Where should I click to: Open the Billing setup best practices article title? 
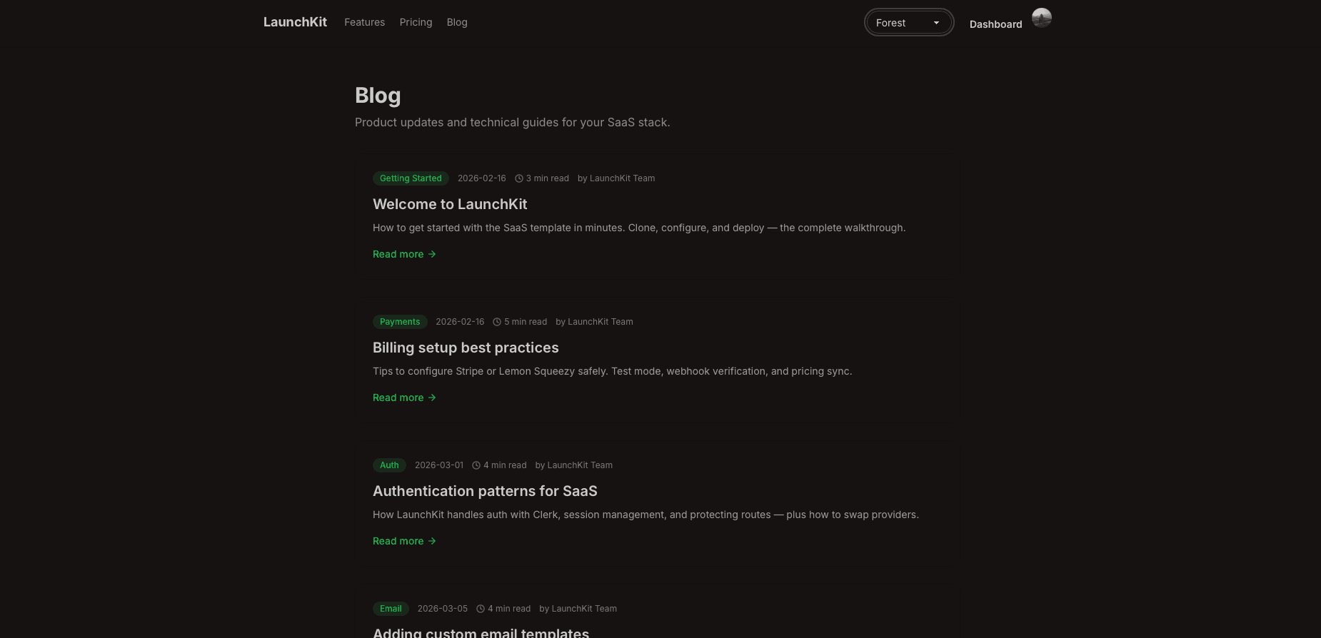click(x=466, y=348)
